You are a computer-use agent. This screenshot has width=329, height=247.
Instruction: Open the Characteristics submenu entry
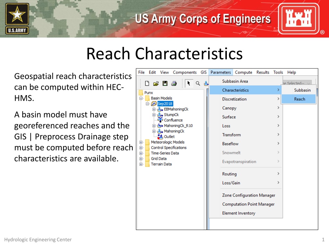pyautogui.click(x=246, y=90)
